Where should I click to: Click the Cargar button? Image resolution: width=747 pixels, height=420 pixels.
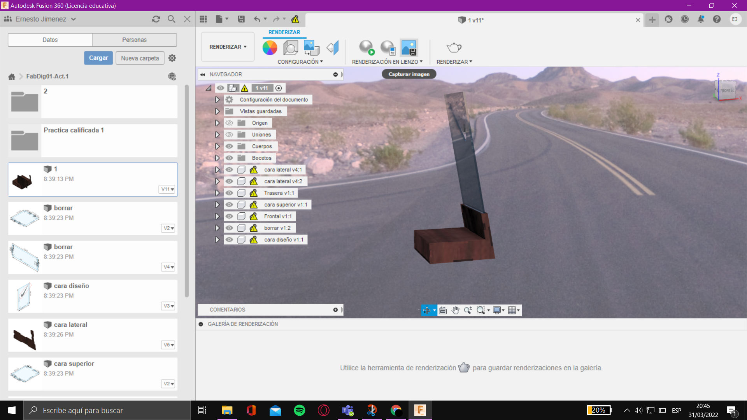(x=98, y=58)
